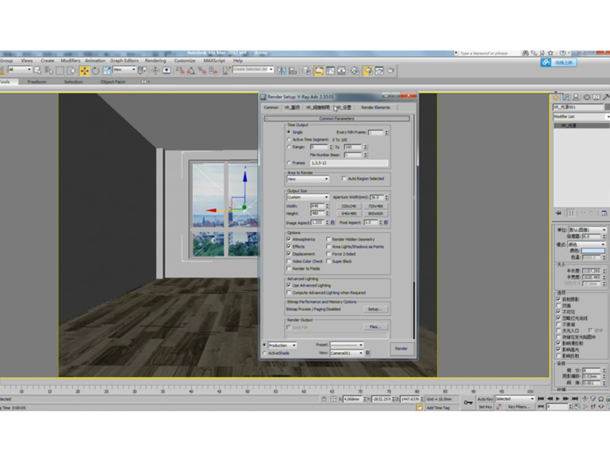
Task: Toggle the Effects checkbox
Action: (289, 247)
